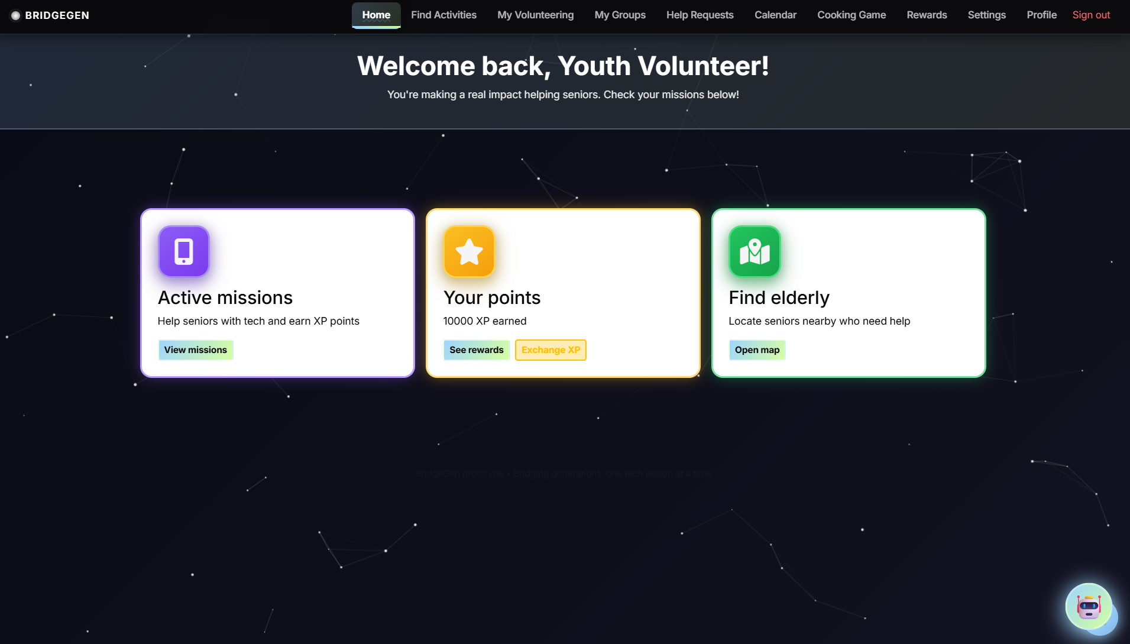Click the orange star icon on Your points
Image resolution: width=1130 pixels, height=644 pixels.
pos(469,251)
